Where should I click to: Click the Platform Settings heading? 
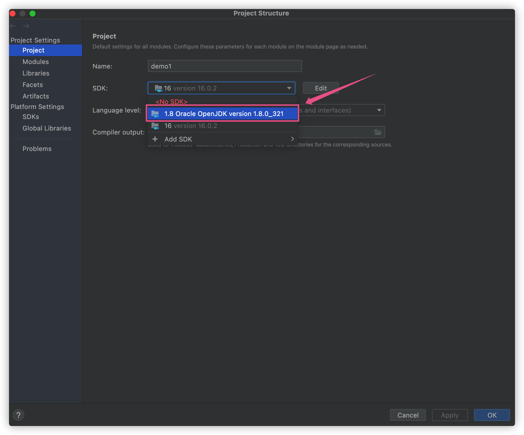click(x=37, y=107)
